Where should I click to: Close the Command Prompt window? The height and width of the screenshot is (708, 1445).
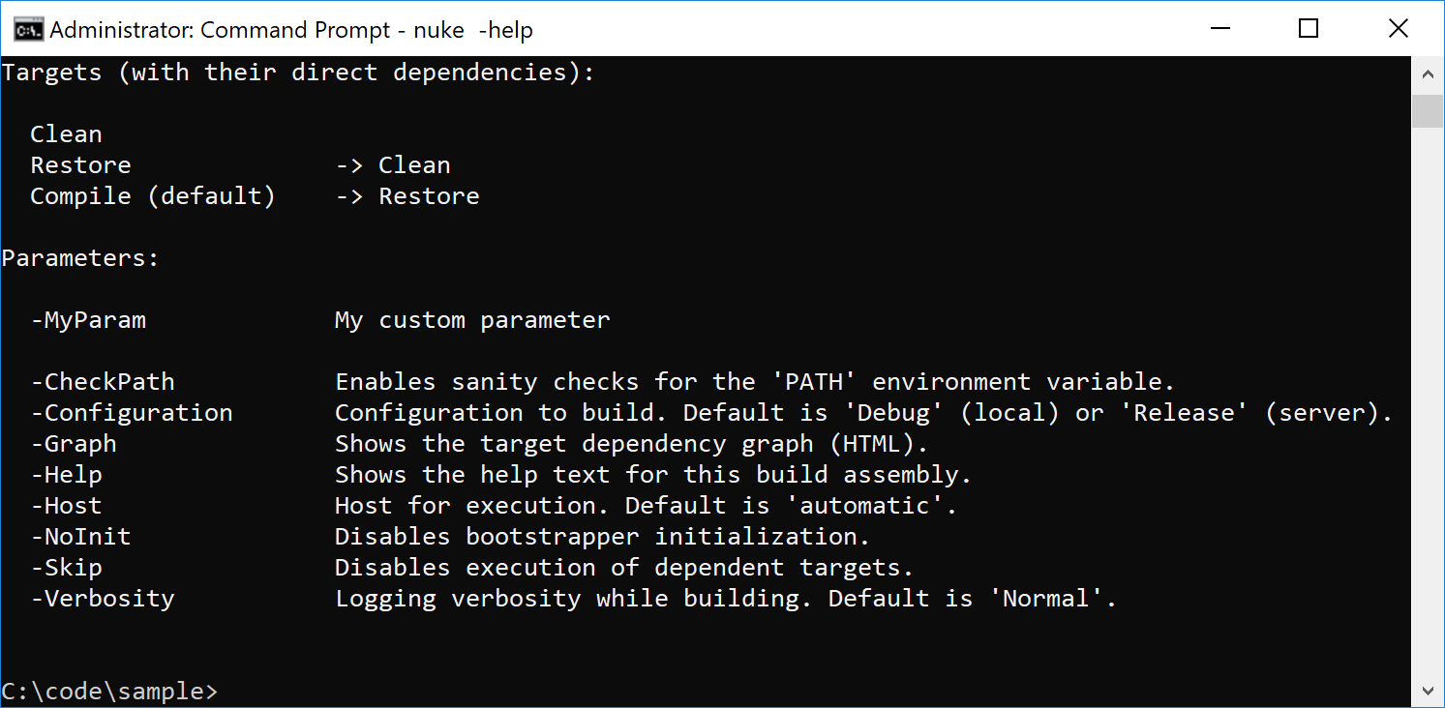[1398, 29]
